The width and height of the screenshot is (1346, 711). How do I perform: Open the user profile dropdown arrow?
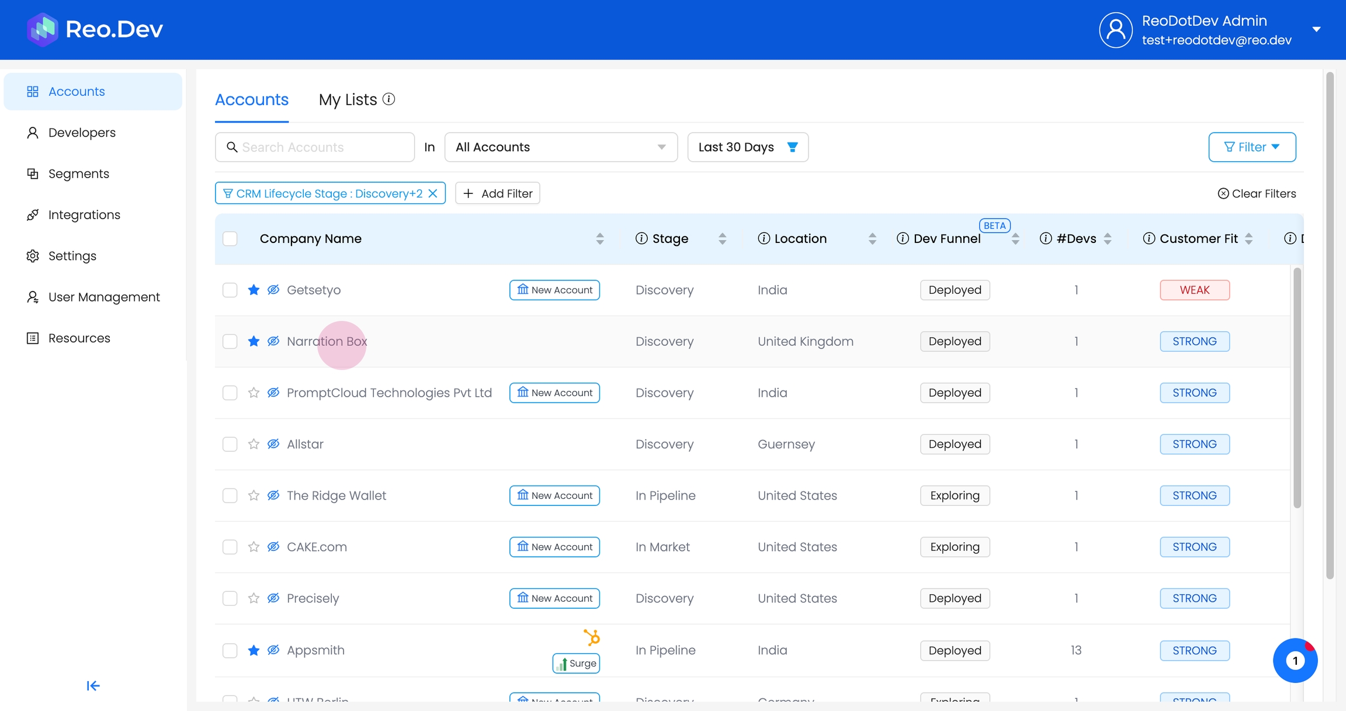point(1316,29)
